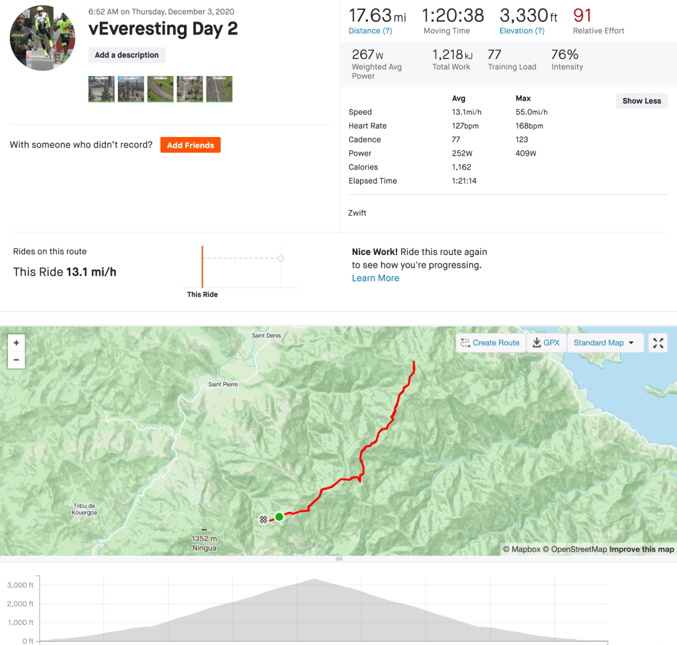This screenshot has height=645, width=677.
Task: Open the last ride photo thumbnail
Action: point(219,89)
